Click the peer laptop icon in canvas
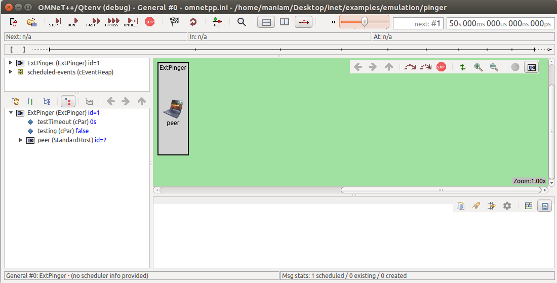 point(173,109)
